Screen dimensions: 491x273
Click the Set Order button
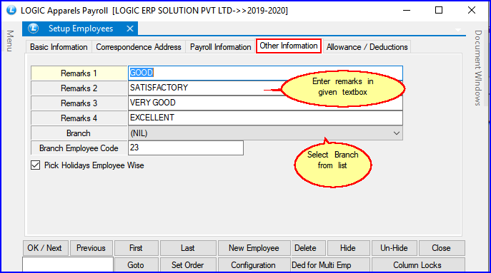(x=188, y=265)
